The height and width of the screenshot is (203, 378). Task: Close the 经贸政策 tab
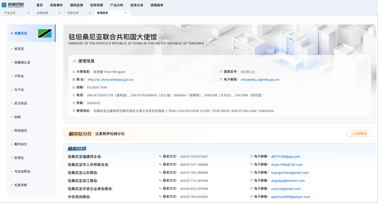coord(59,13)
